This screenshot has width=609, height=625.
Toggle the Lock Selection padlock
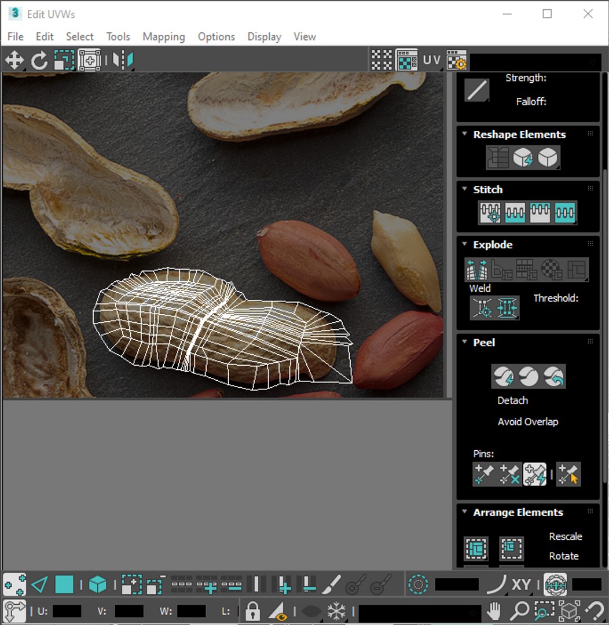pyautogui.click(x=252, y=611)
